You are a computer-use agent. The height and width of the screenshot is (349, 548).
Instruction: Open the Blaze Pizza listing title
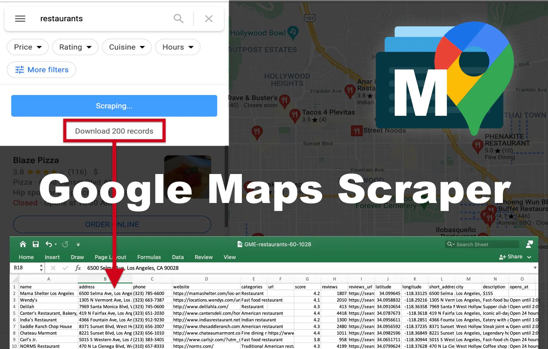click(36, 160)
